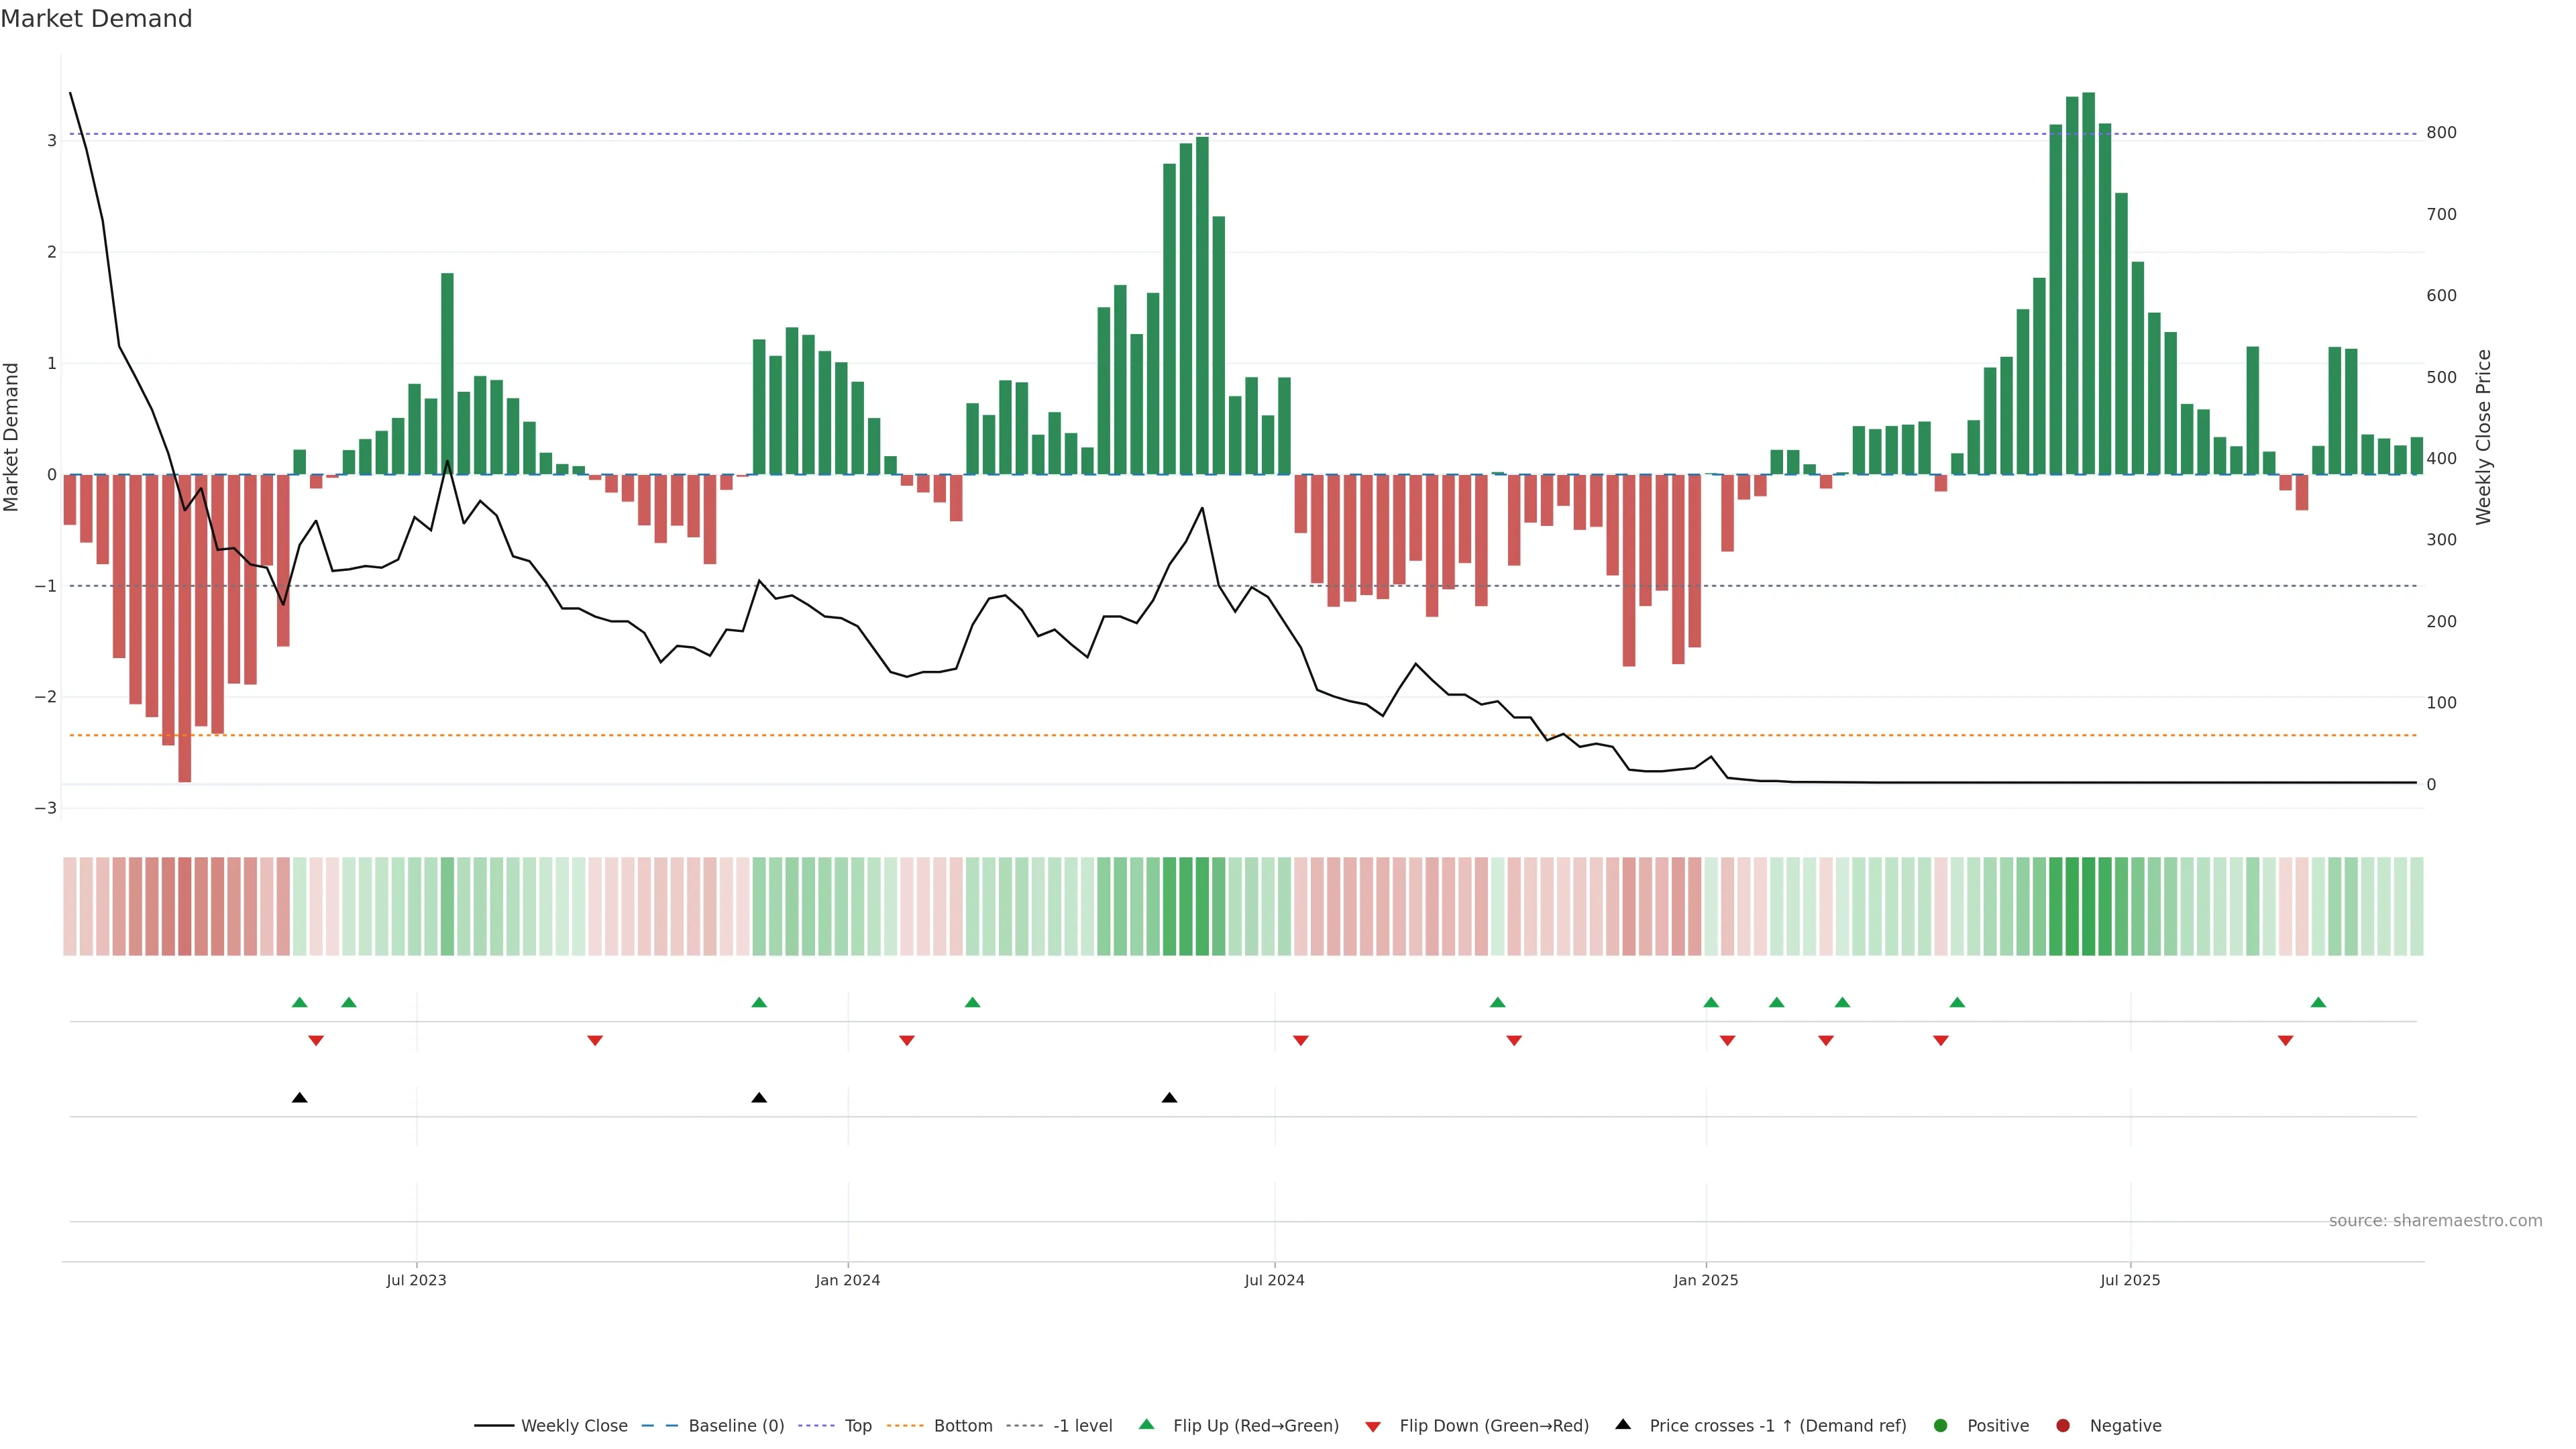The height and width of the screenshot is (1449, 2576).
Task: Click the darkest green heatmap strip cell
Action: point(2088,906)
